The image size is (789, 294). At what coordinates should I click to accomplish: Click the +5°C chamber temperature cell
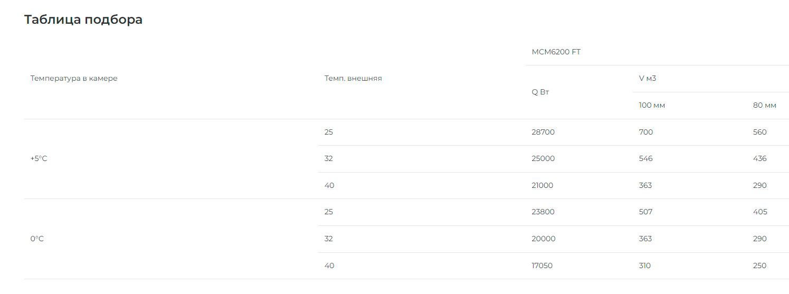point(39,159)
